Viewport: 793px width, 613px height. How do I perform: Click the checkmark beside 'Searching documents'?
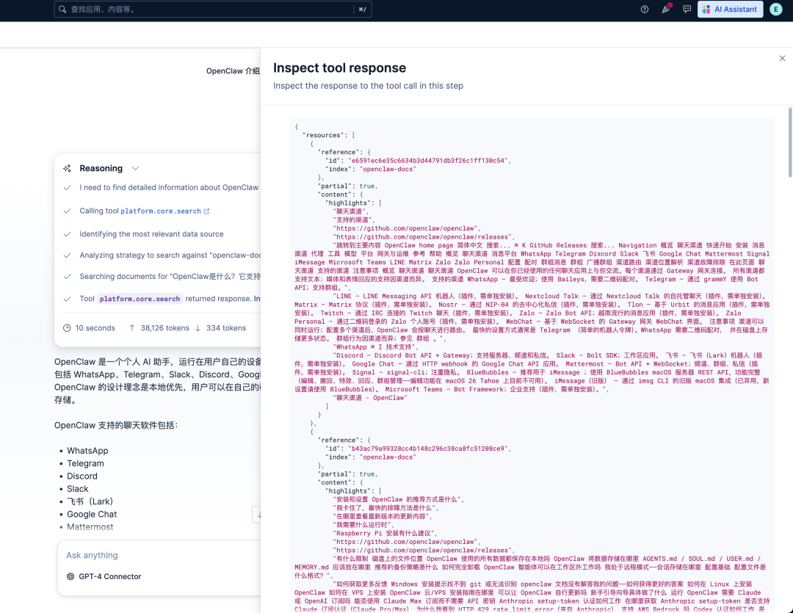pyautogui.click(x=67, y=277)
